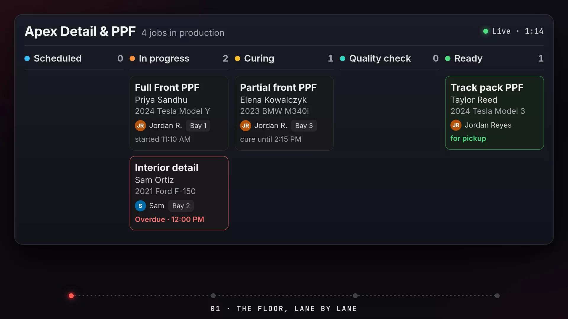
Task: Click the teal Quality check lane dot
Action: coord(343,58)
